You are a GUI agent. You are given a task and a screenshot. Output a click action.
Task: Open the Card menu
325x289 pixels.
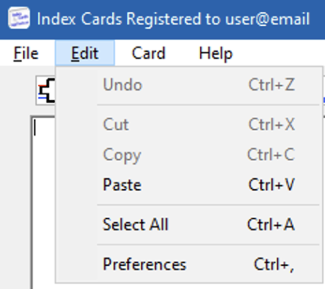(149, 53)
